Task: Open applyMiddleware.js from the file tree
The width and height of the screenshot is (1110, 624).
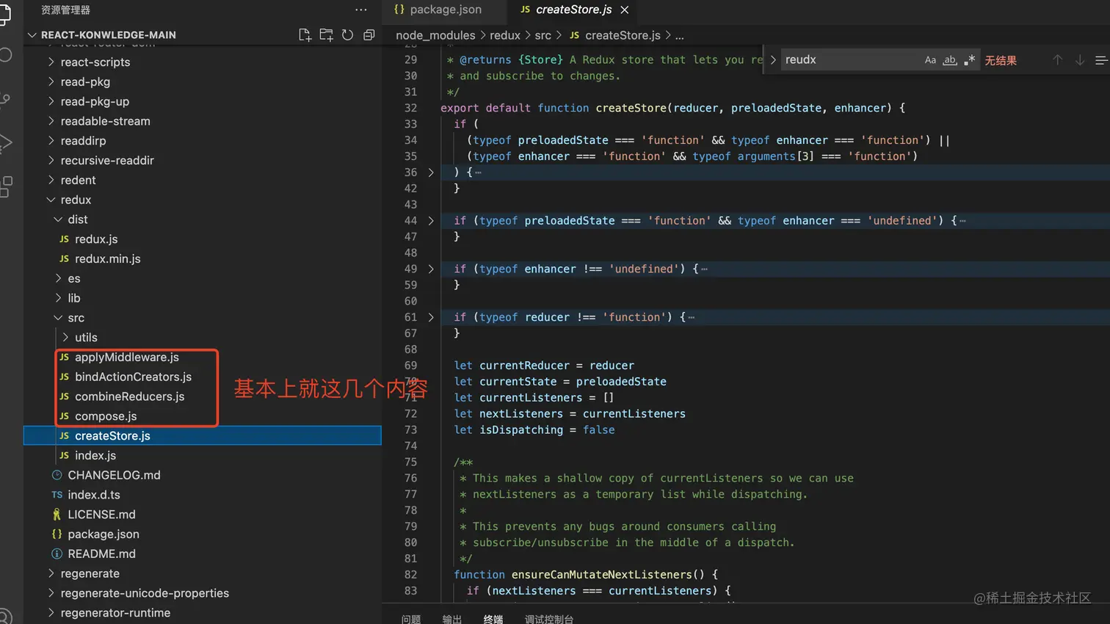Action: click(126, 358)
